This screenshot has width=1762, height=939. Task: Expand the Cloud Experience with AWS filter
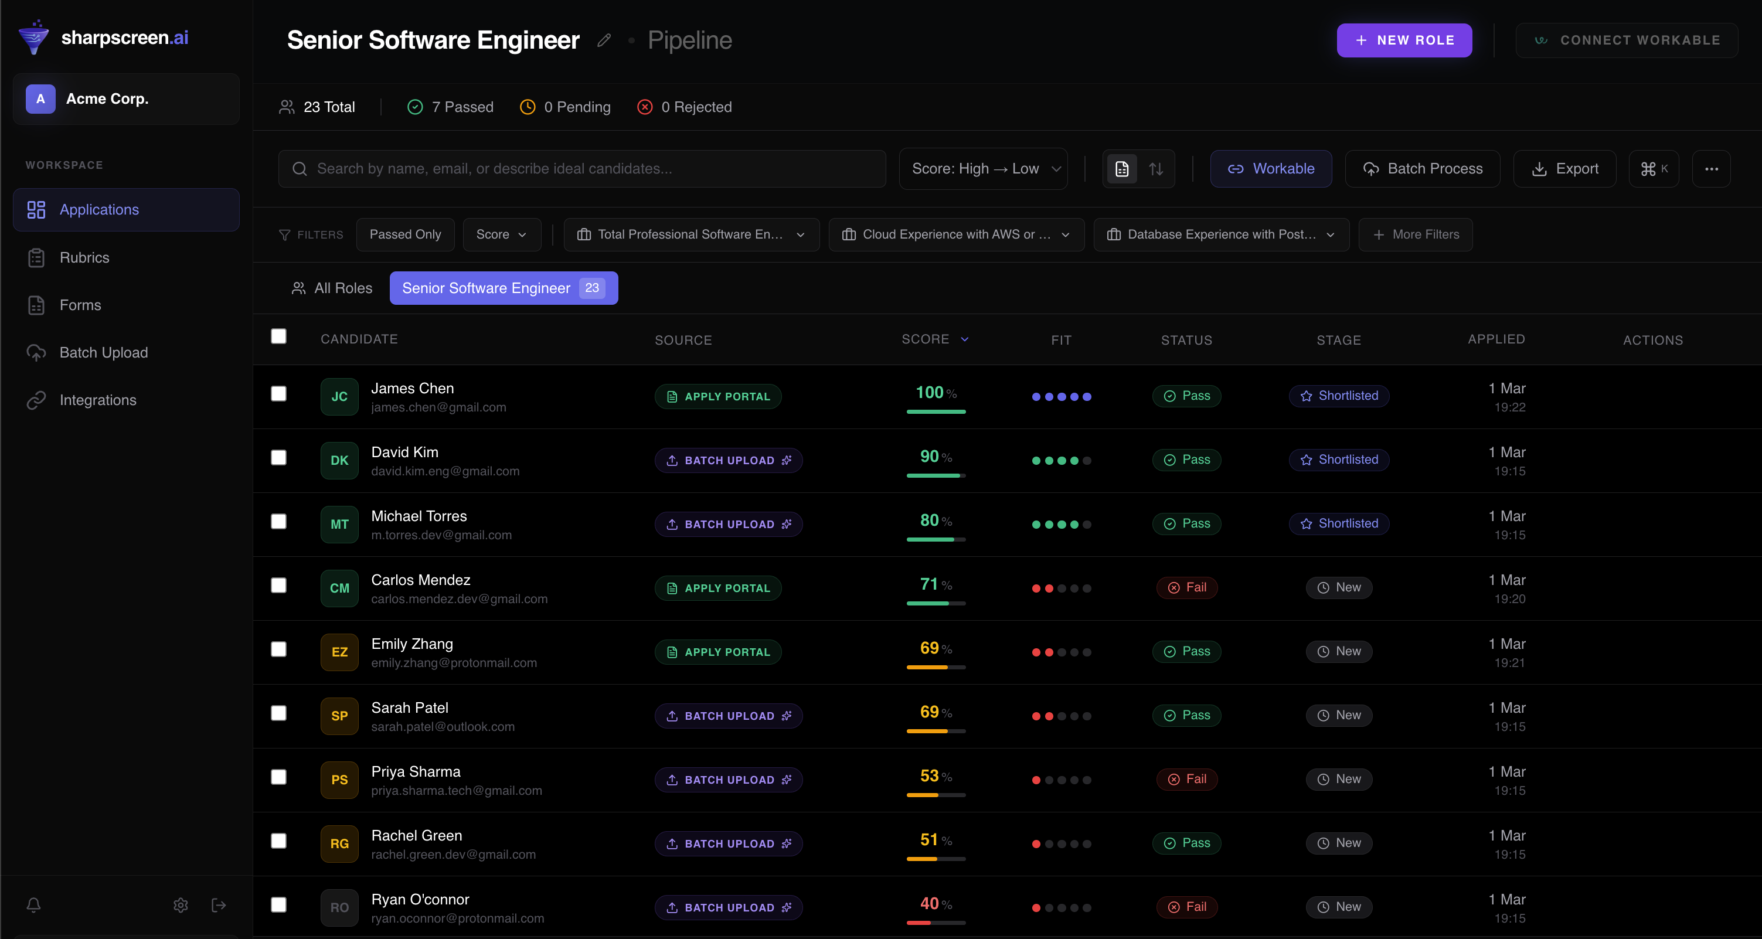(x=955, y=234)
